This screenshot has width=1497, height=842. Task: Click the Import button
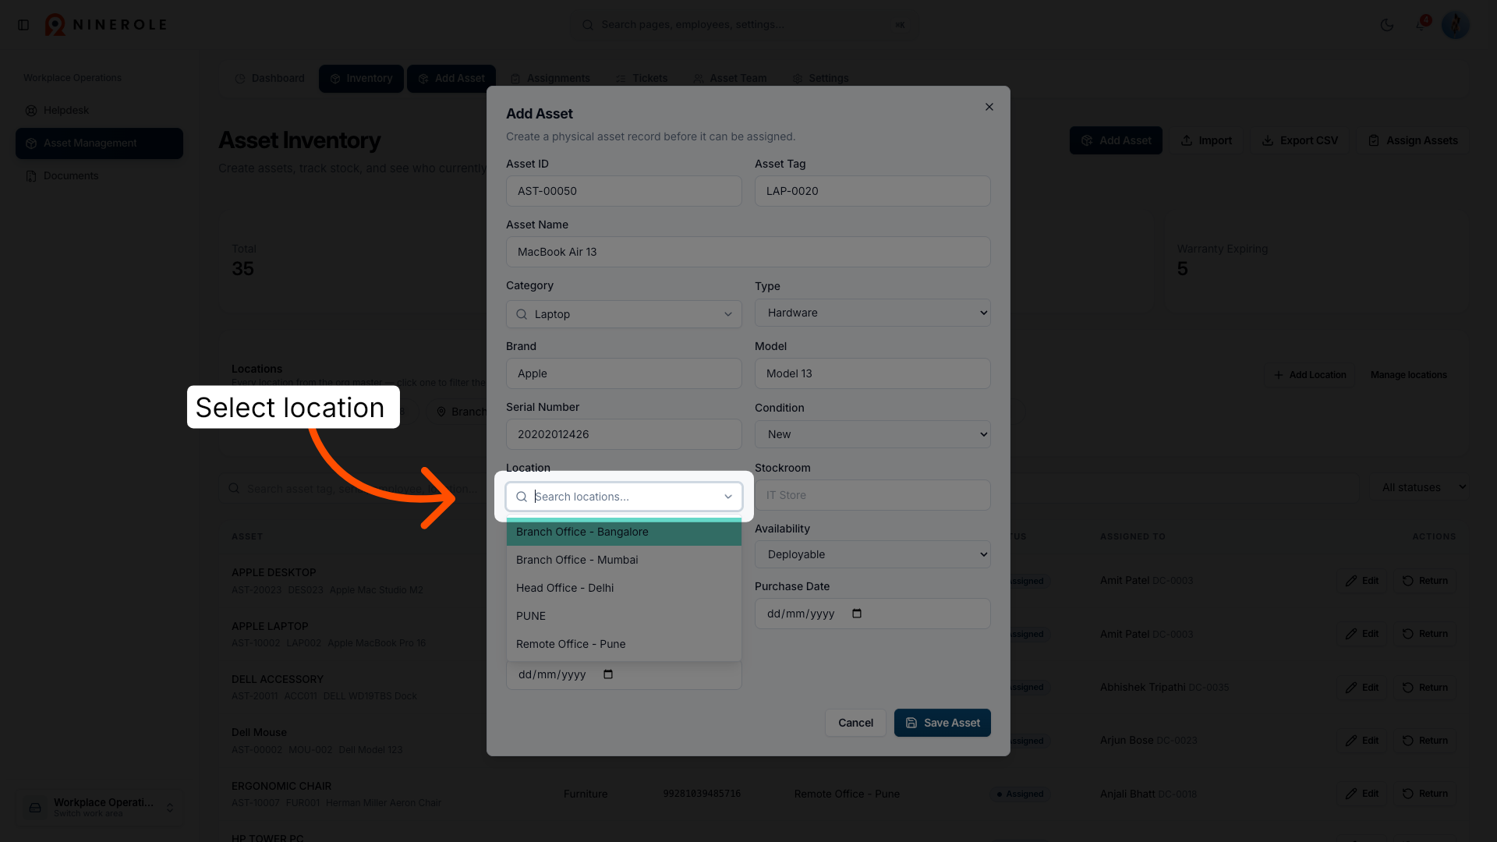pyautogui.click(x=1206, y=140)
